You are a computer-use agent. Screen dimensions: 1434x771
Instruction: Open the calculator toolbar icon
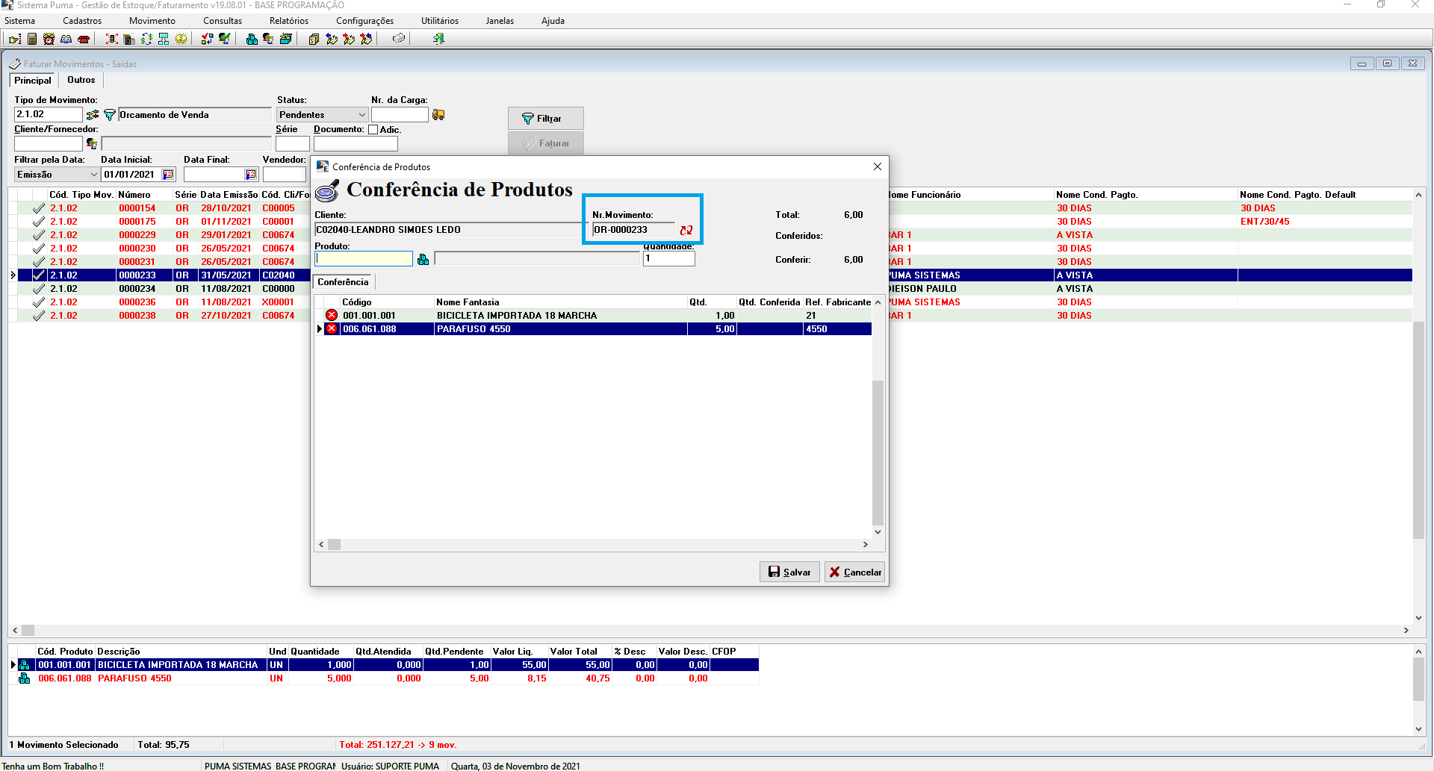click(x=32, y=39)
